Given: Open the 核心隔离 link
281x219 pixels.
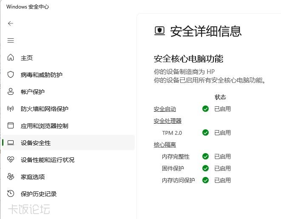Looking at the screenshot, I should click(x=165, y=145).
